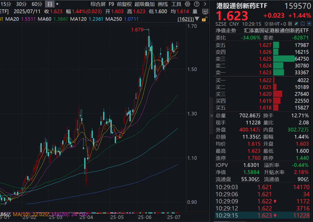
Task: Click 卖二 price 1.624
Action: [x=265, y=66]
